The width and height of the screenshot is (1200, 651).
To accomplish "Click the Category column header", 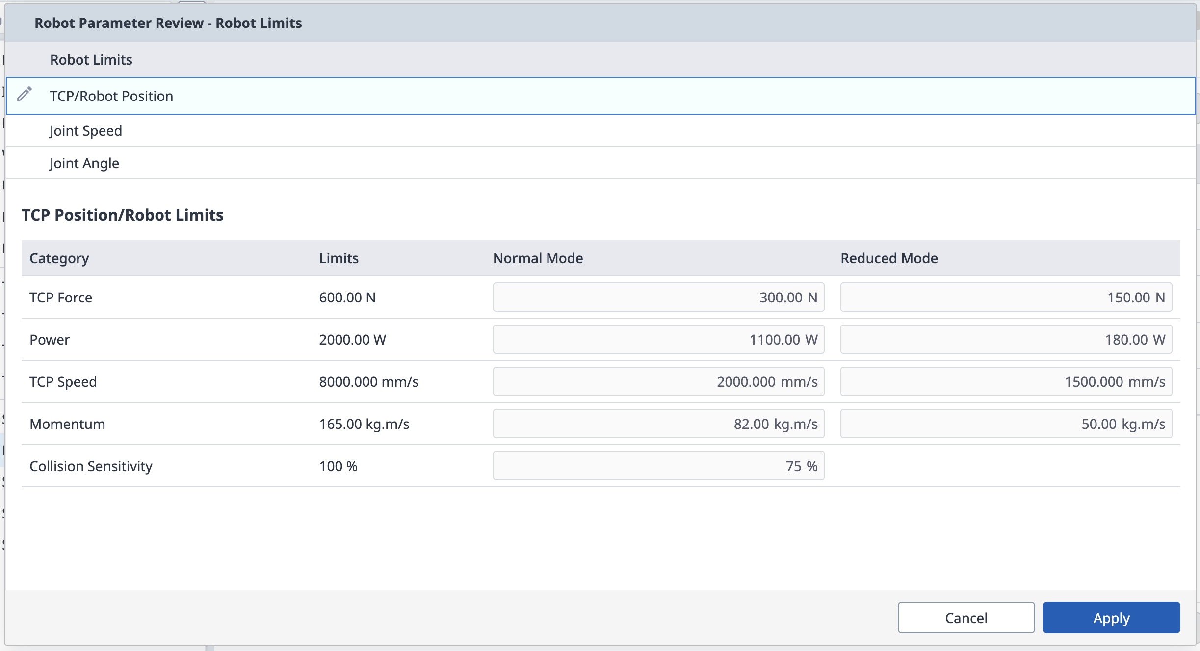I will (x=59, y=258).
